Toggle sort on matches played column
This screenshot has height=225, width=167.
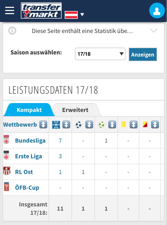(66, 125)
